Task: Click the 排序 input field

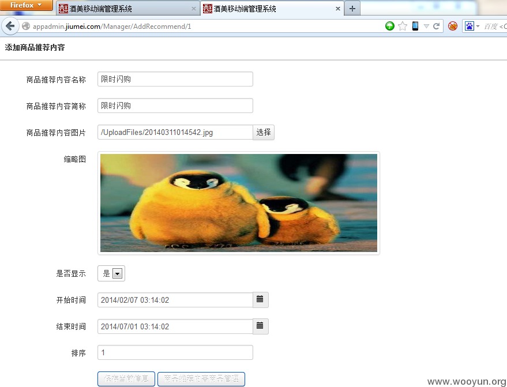Action: pos(175,352)
